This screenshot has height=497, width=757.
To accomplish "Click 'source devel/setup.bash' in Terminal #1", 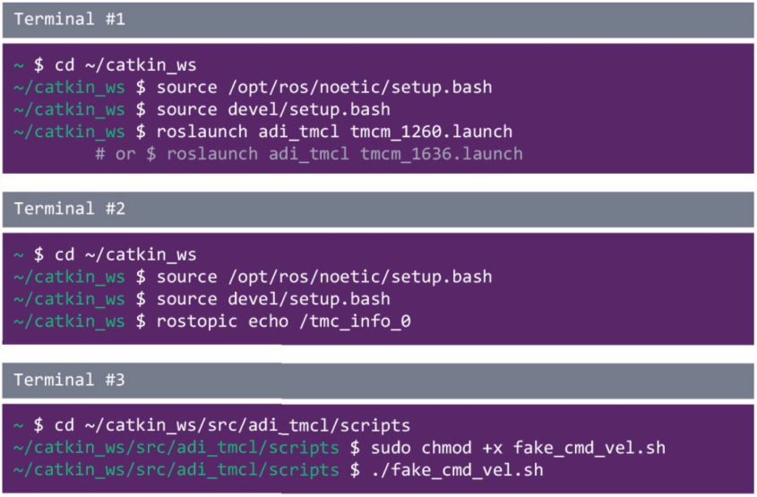I will coord(273,109).
